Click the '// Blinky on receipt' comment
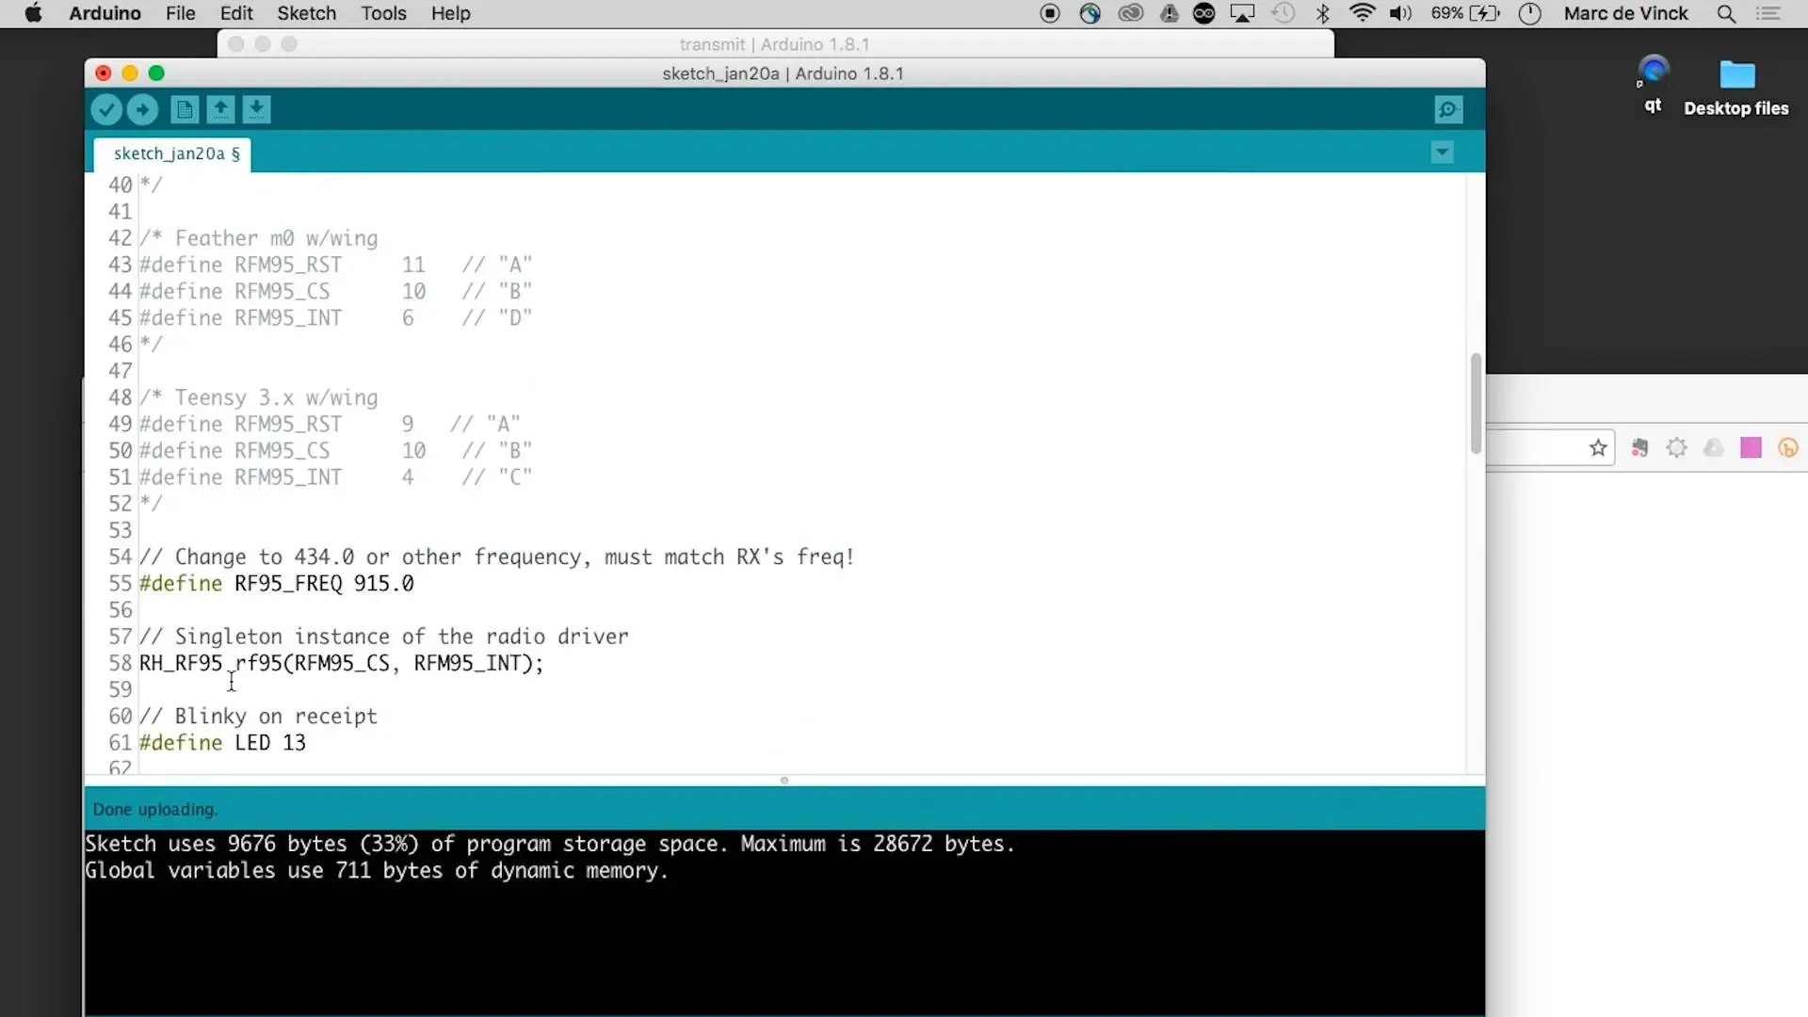The image size is (1808, 1017). (x=258, y=717)
